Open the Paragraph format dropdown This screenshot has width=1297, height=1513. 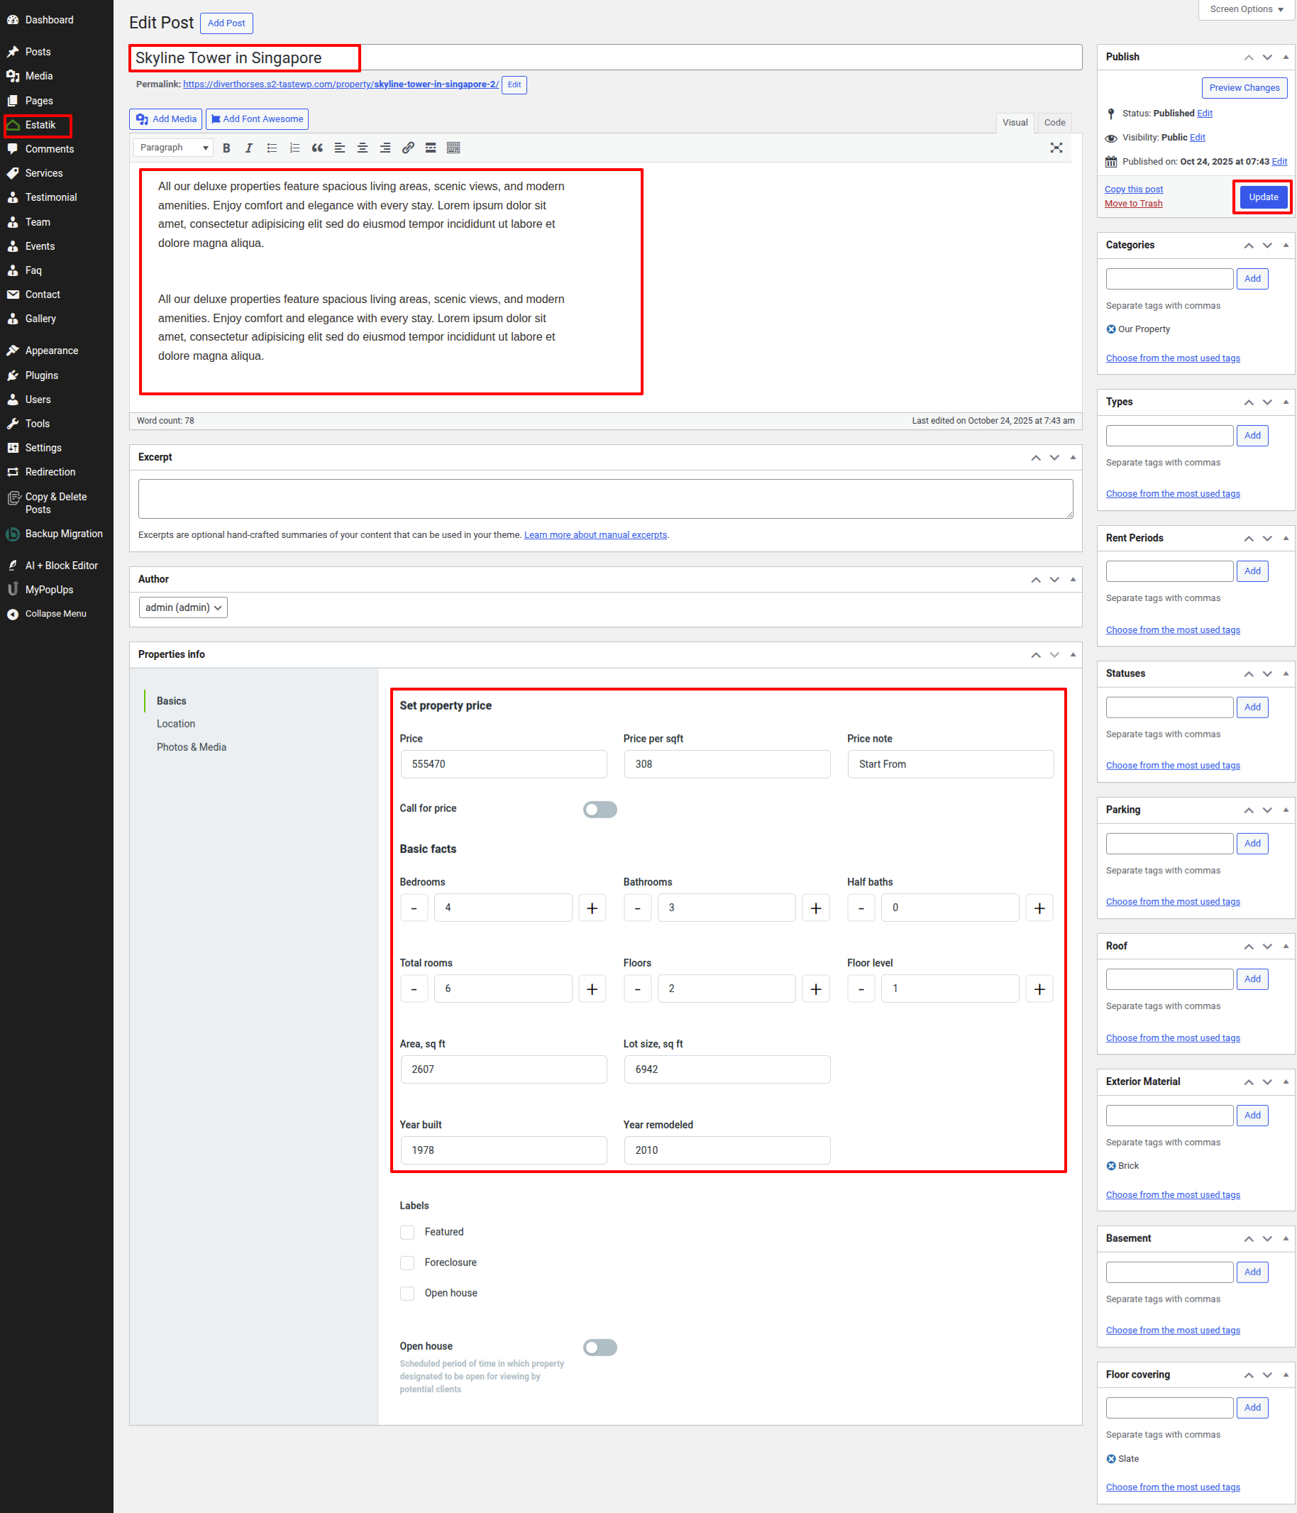coord(174,148)
